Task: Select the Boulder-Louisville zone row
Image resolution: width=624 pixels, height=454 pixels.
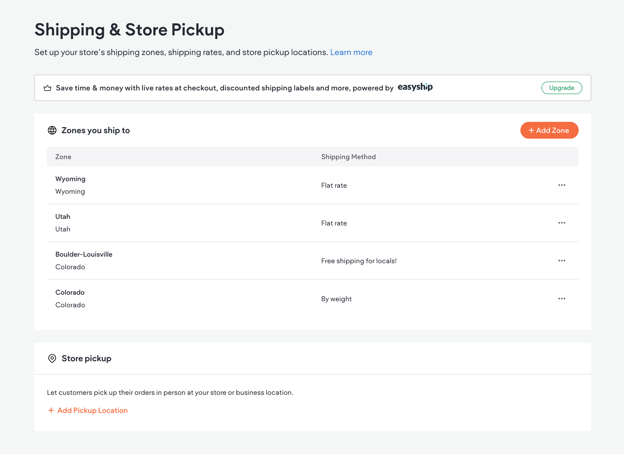Action: [x=84, y=254]
